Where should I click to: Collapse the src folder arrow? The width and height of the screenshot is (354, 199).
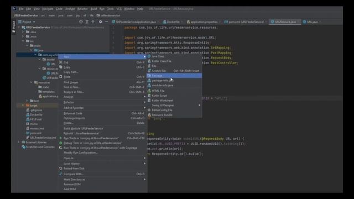(23, 41)
